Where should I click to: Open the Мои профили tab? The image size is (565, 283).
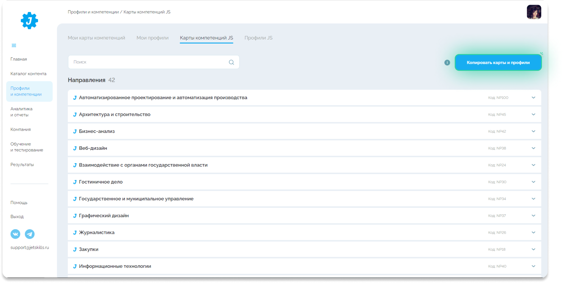coord(152,38)
